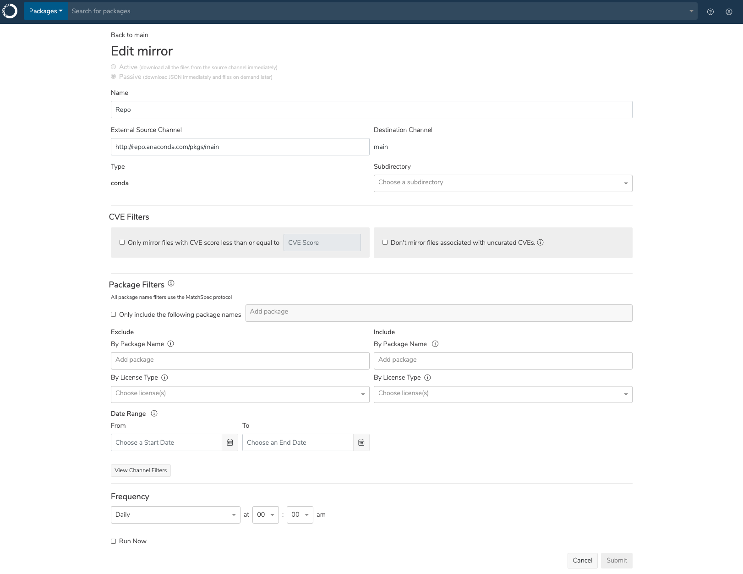
Task: Click View Channel Filters button
Action: tap(141, 470)
